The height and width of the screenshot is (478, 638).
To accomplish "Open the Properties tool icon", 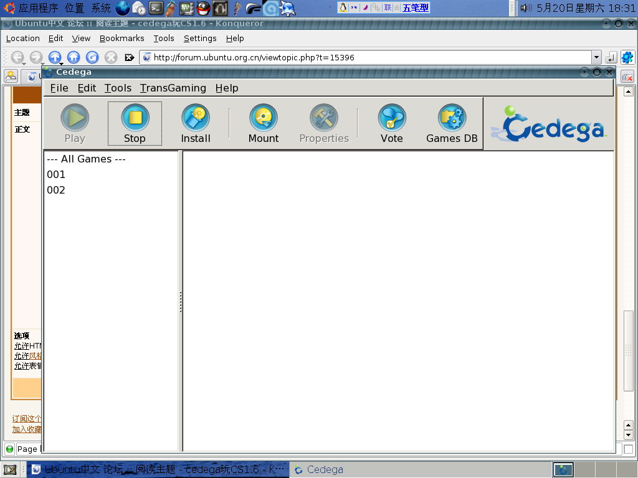I will click(x=324, y=123).
